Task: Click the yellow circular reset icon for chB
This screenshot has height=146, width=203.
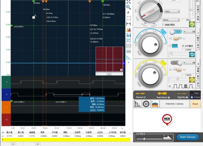Action: click(192, 80)
